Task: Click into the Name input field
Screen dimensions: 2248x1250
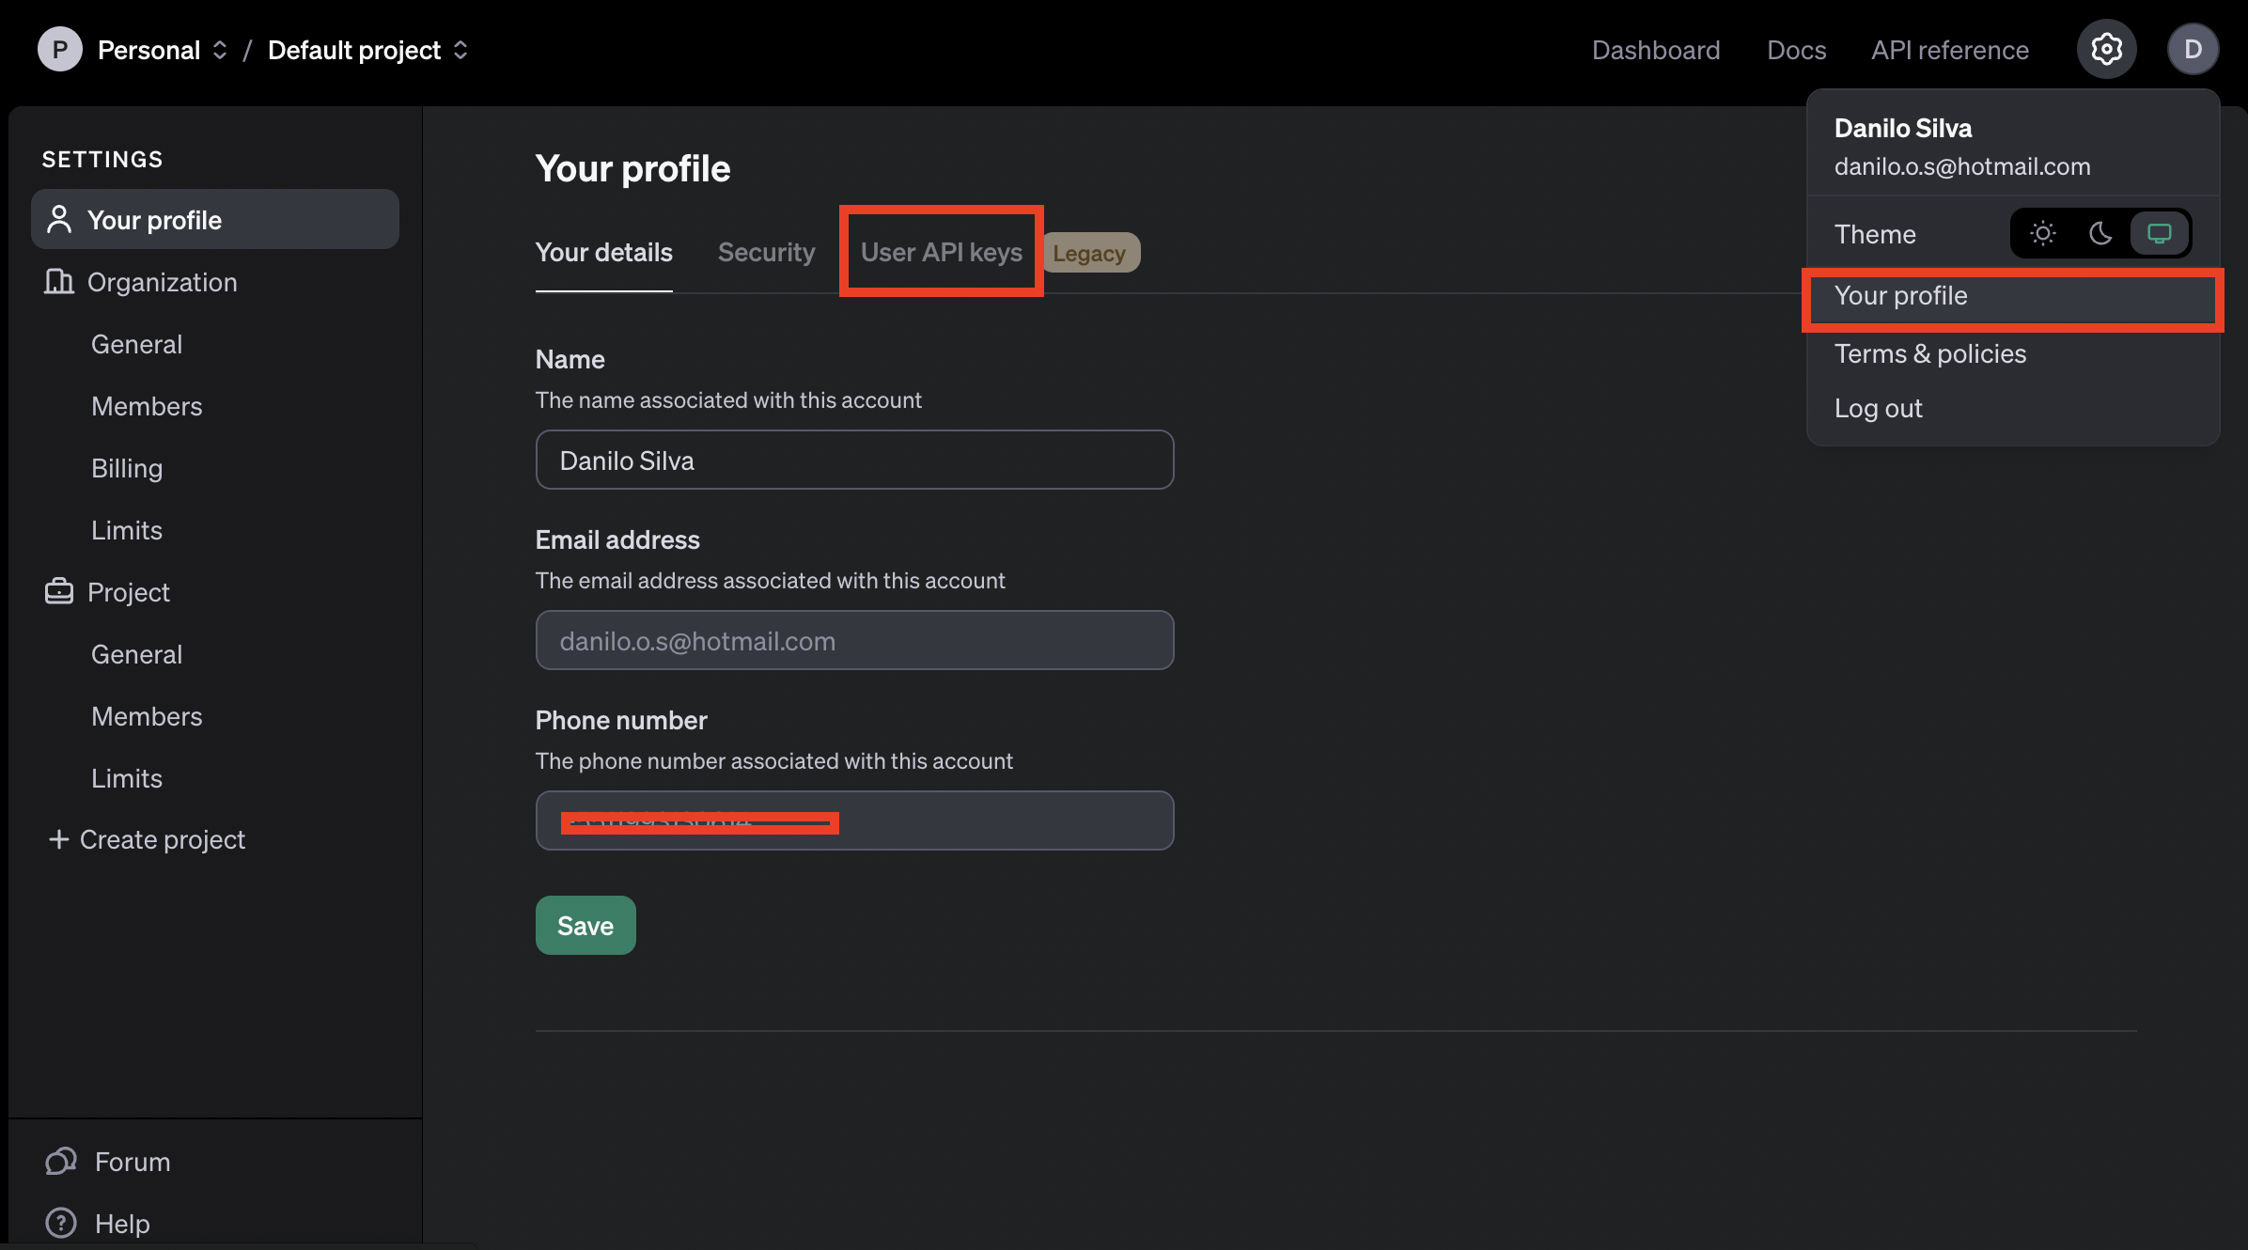Action: pos(853,460)
